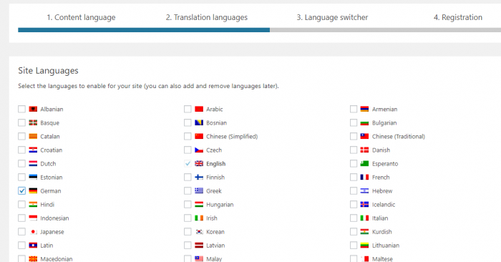Click the 'Malay' language label
Screen dimensions: 501x262
point(214,259)
